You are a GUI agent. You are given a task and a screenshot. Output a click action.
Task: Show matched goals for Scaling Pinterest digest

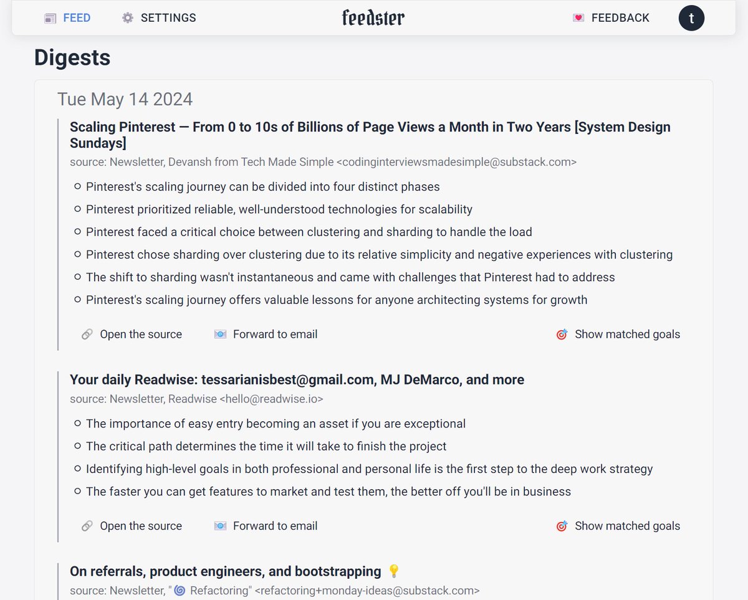coord(618,335)
